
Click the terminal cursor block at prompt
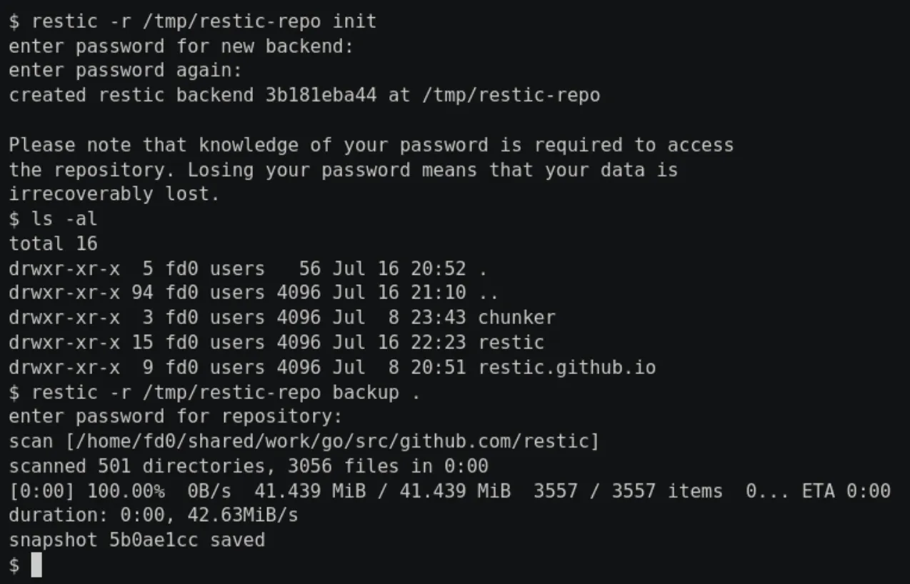click(37, 565)
